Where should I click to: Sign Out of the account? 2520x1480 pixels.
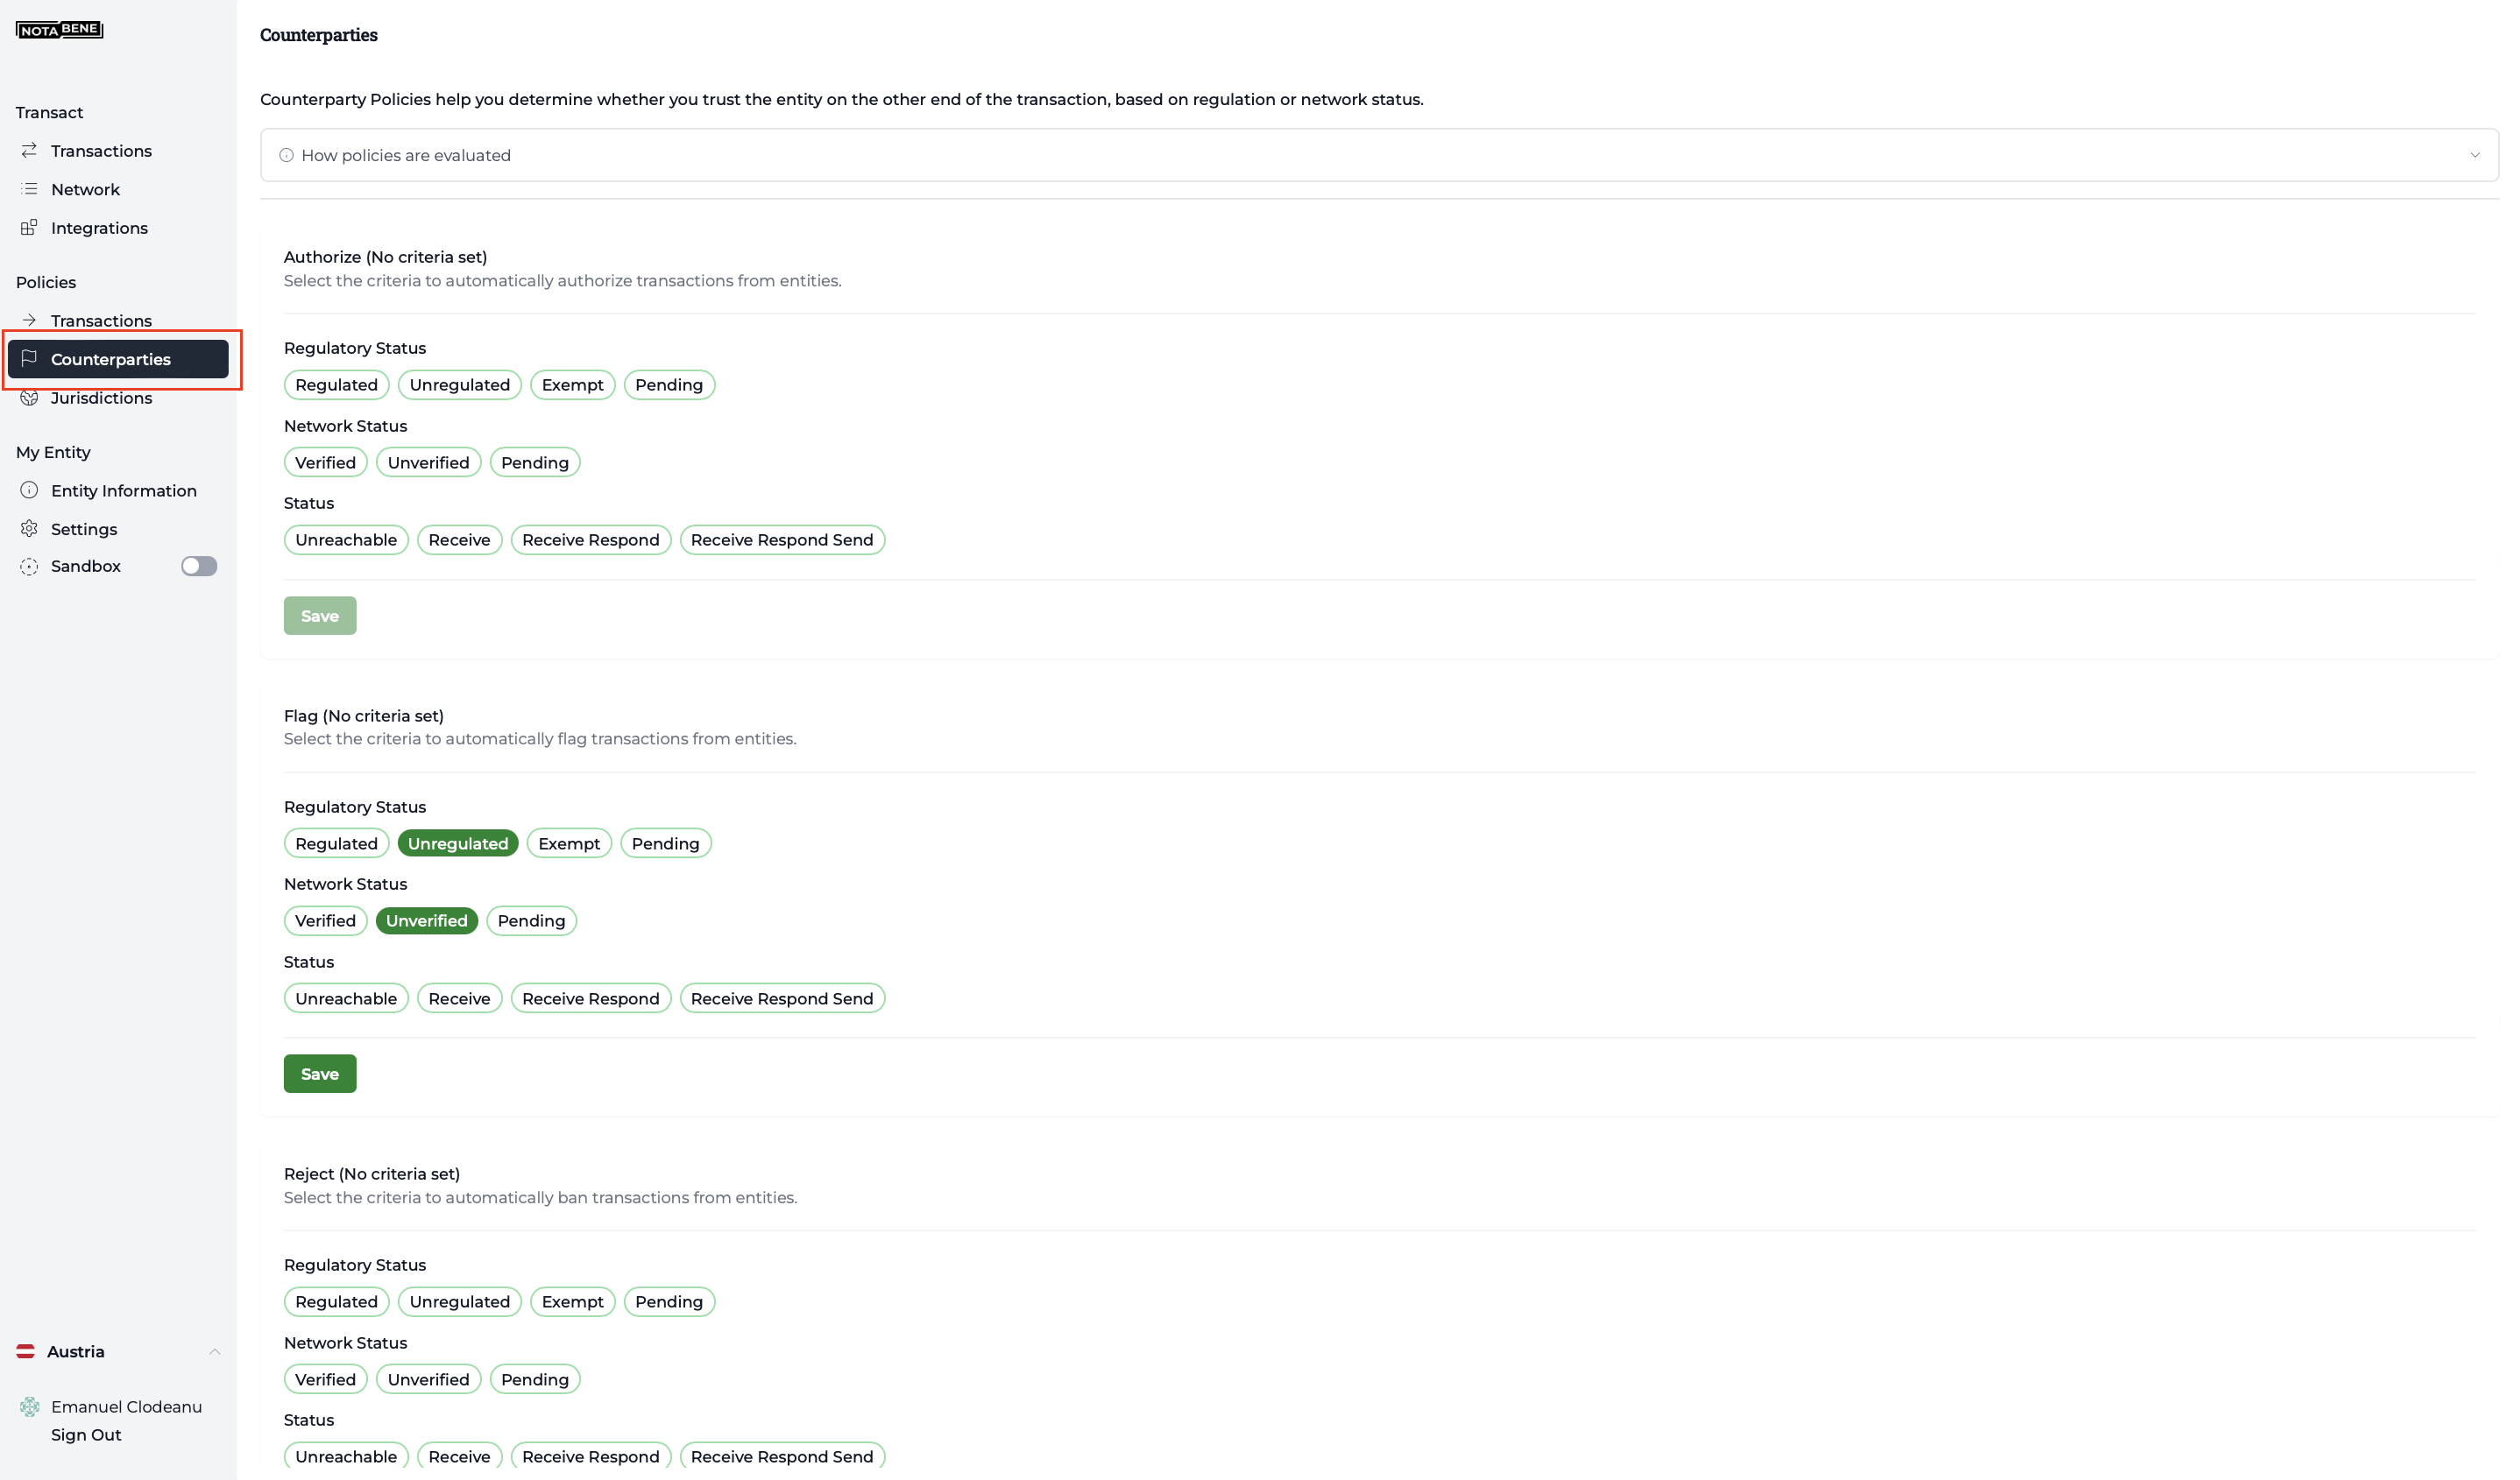(x=86, y=1435)
